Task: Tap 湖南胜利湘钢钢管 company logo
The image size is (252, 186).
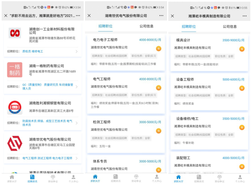Action: pyautogui.click(x=15, y=108)
